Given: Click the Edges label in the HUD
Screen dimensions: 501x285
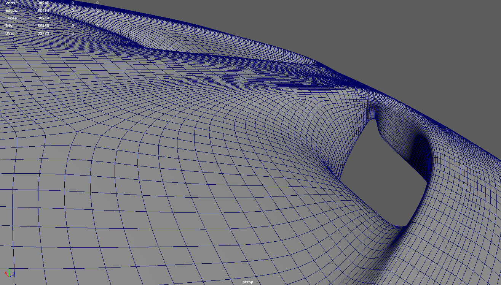Looking at the screenshot, I should pos(11,11).
